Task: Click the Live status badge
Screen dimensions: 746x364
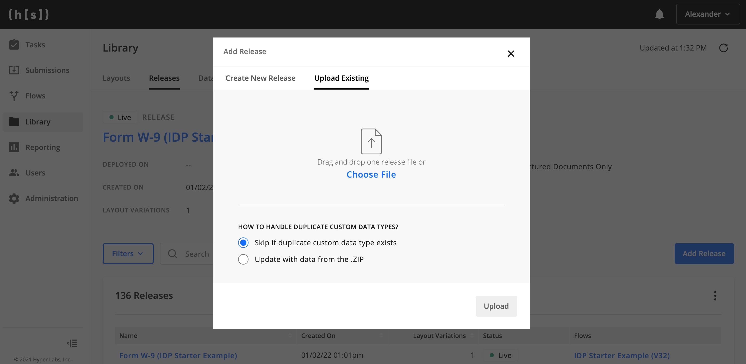Action: (x=120, y=117)
